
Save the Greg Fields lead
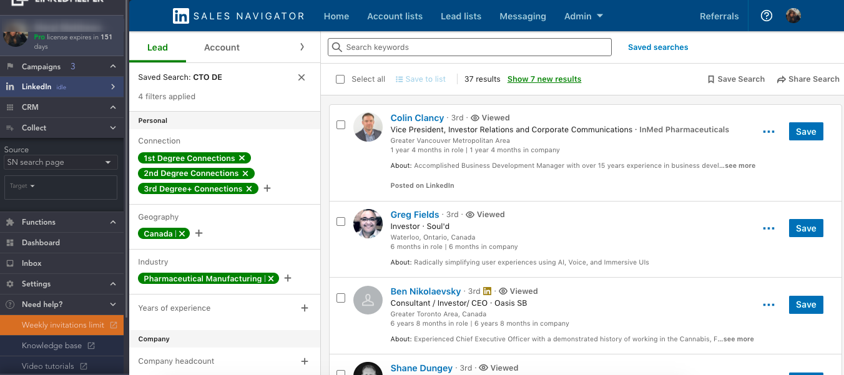[x=806, y=228]
